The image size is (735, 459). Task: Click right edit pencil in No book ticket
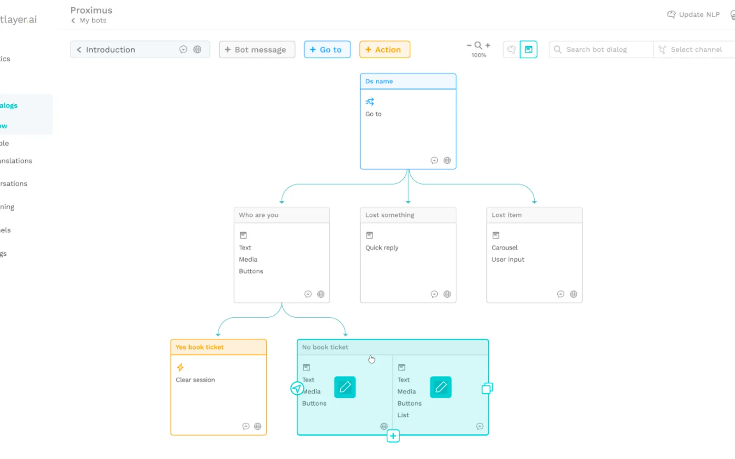click(x=441, y=387)
